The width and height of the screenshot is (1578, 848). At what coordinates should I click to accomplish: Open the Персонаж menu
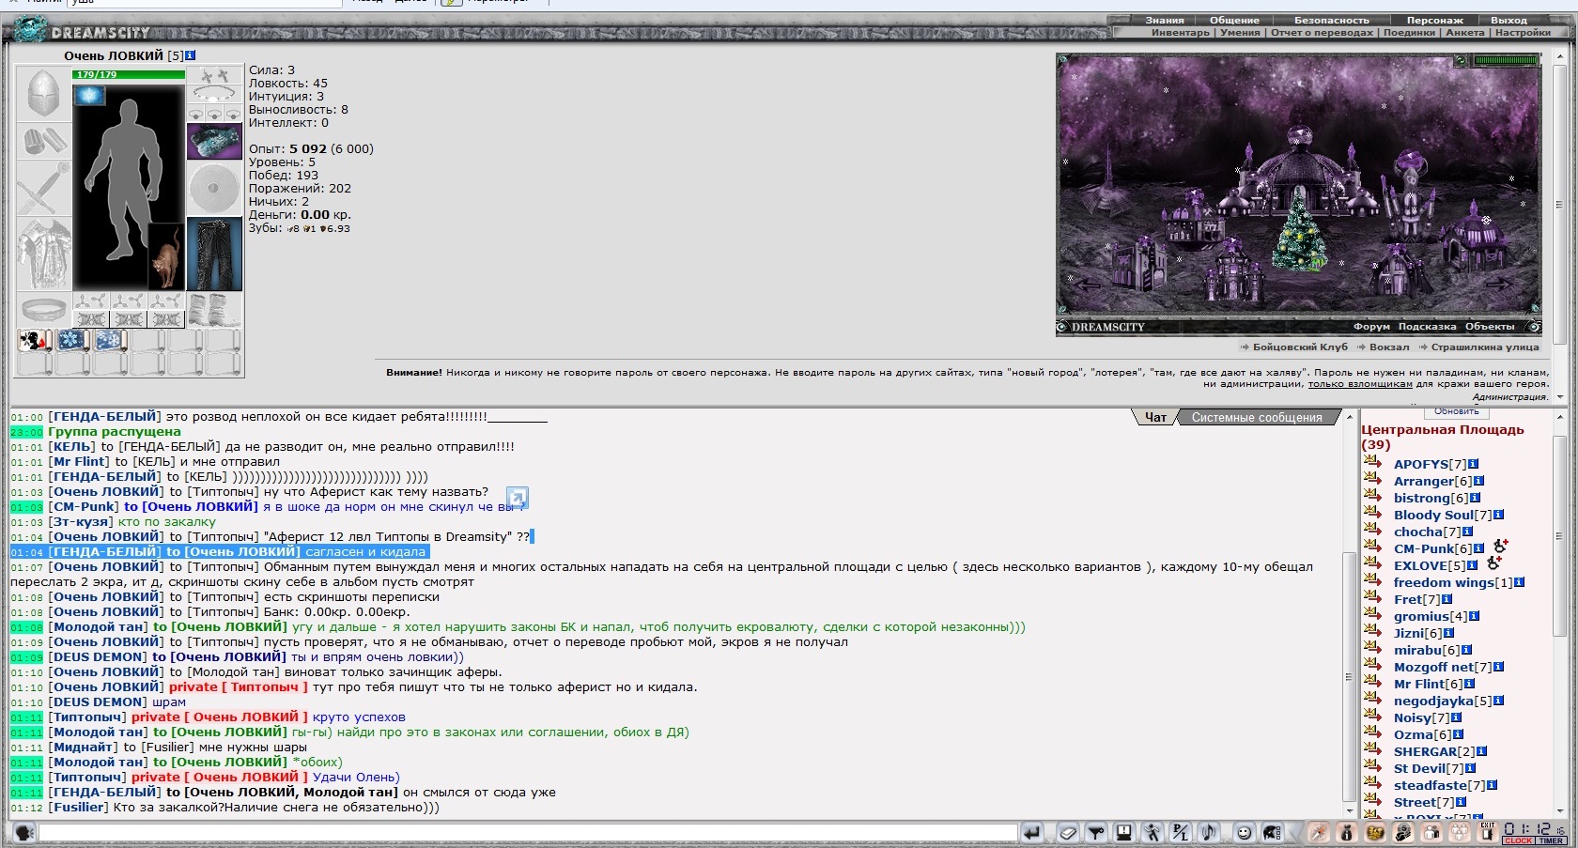point(1434,20)
